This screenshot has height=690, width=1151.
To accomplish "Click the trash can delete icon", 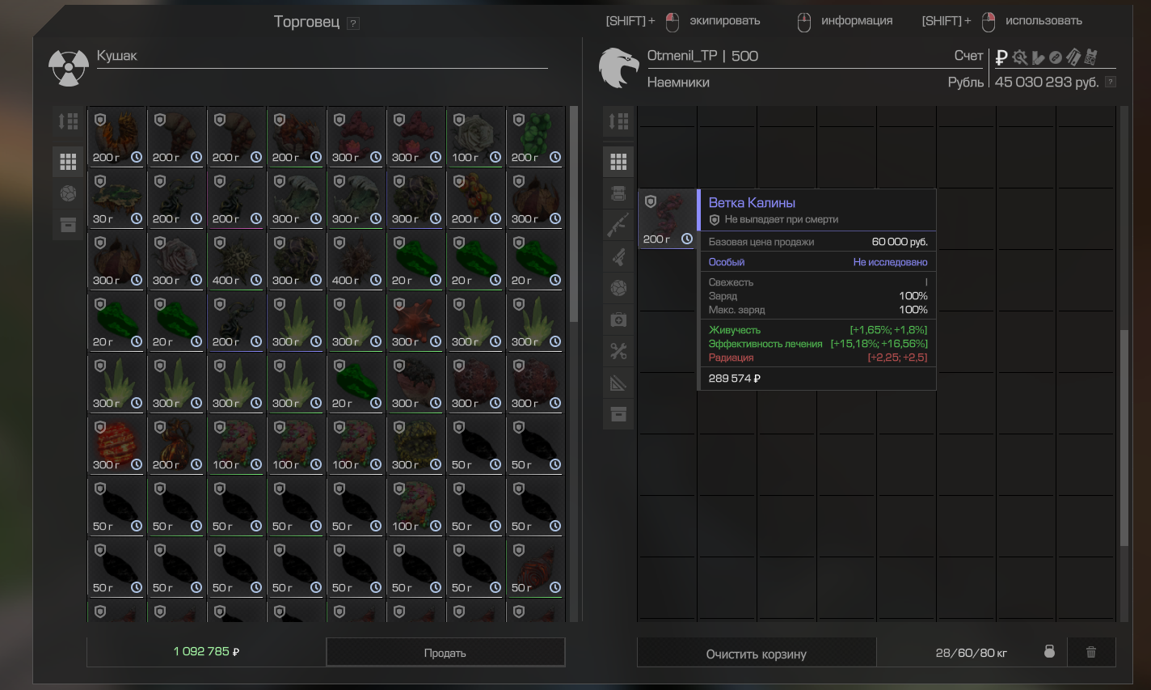I will click(1091, 652).
